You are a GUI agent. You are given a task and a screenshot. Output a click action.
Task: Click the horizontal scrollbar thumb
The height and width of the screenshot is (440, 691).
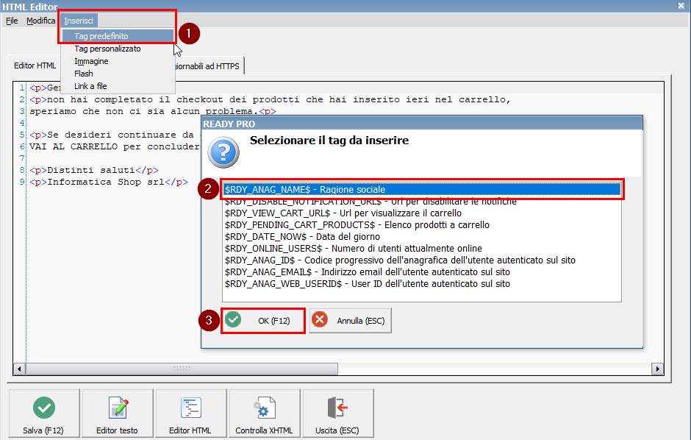181,369
